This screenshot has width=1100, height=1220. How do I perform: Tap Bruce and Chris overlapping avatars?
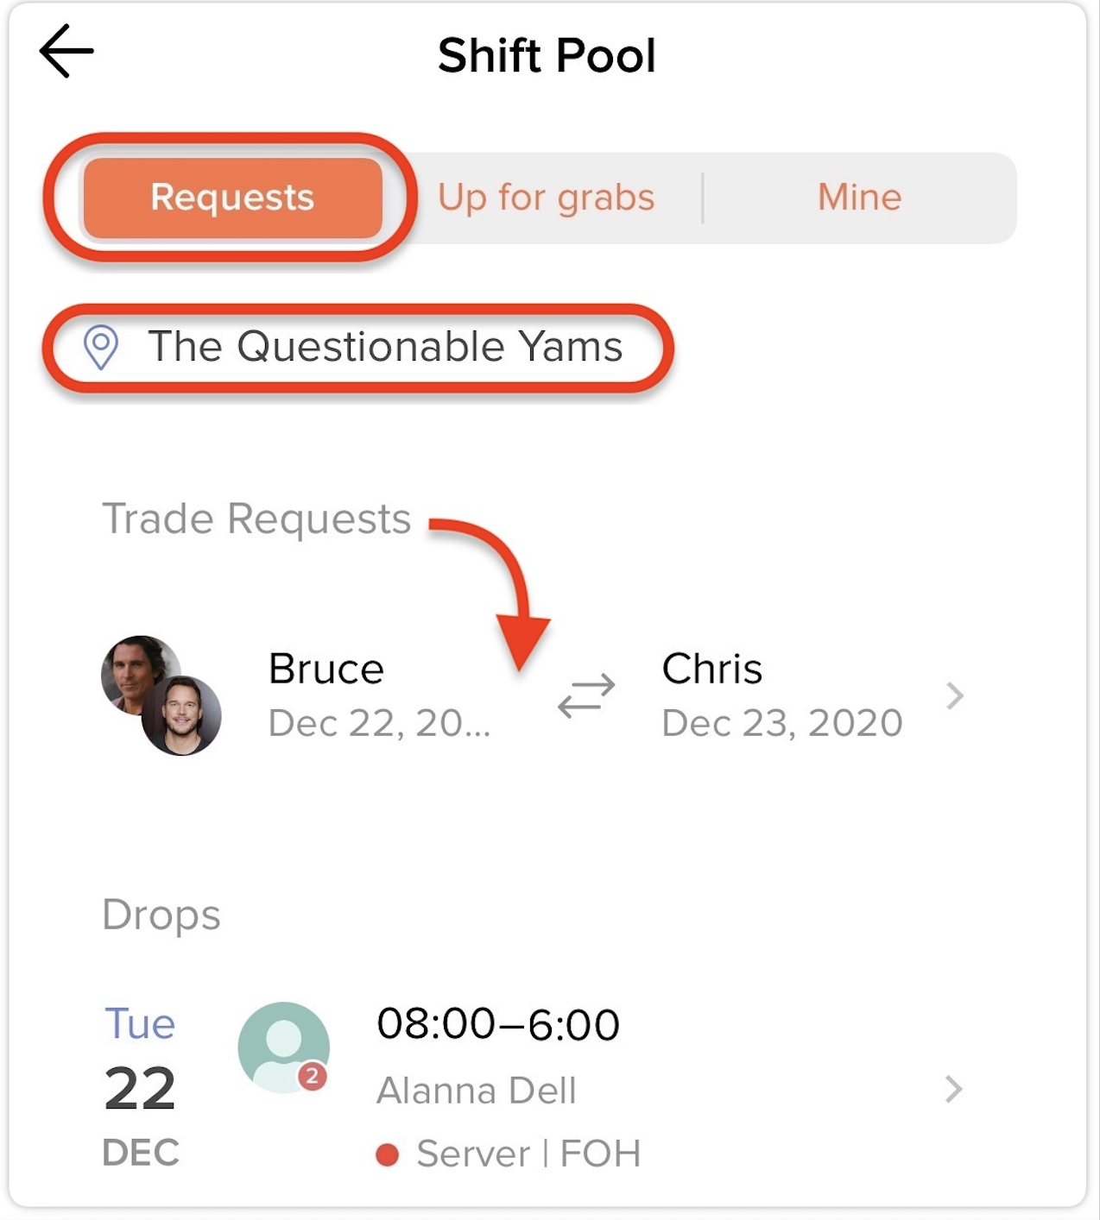[x=161, y=695]
